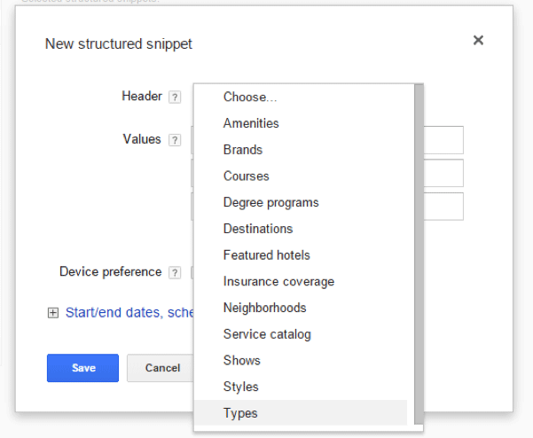Viewport: 533px width, 438px height.
Task: Select Featured hotels header option
Action: click(266, 255)
